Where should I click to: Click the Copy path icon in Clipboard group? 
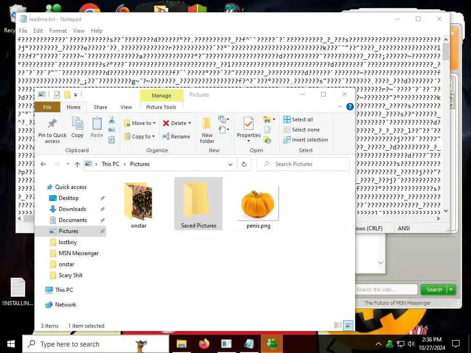pos(112,130)
